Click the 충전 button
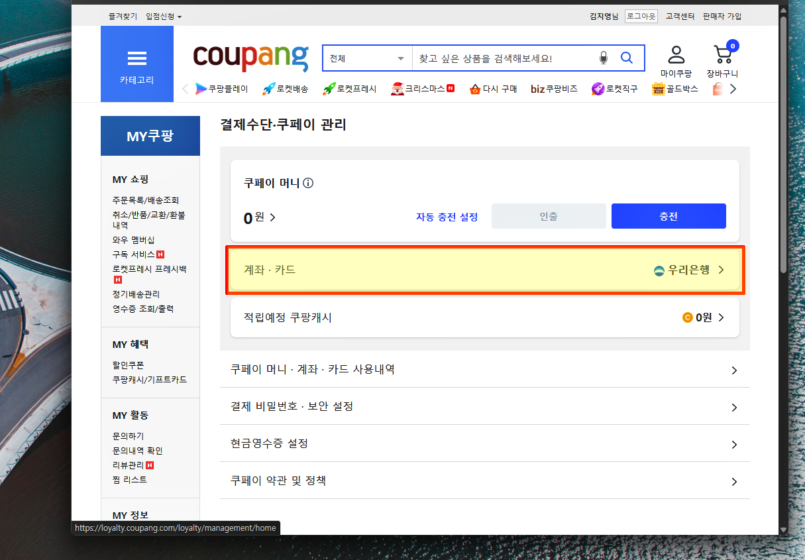This screenshot has height=560, width=805. coord(669,216)
